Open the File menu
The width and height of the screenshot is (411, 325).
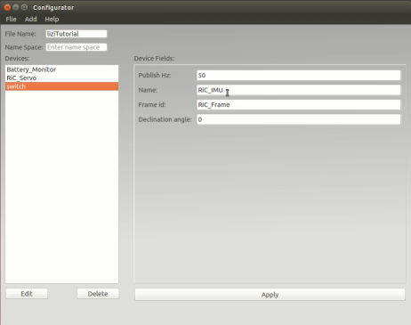(11, 19)
